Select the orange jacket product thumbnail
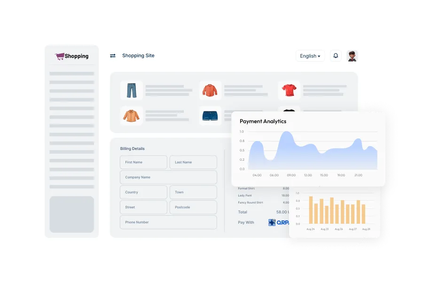423x282 pixels. point(210,90)
